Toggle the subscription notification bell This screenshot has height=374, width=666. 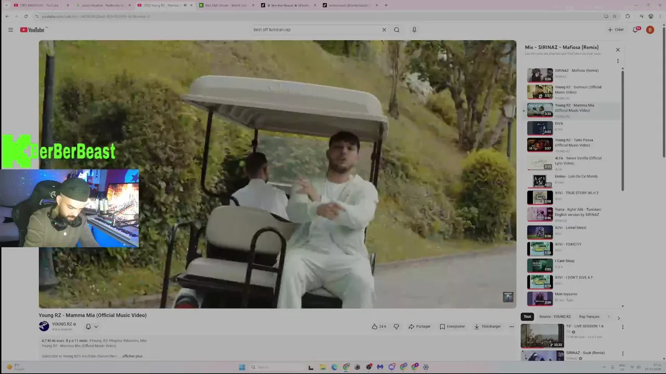click(x=88, y=326)
